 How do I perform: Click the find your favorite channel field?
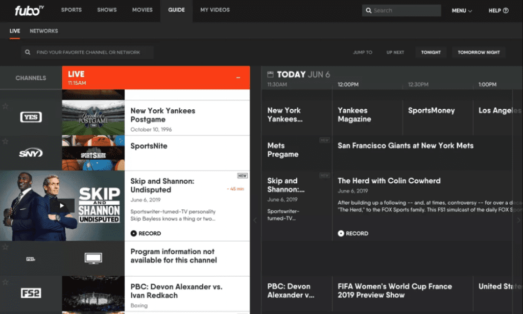[87, 52]
